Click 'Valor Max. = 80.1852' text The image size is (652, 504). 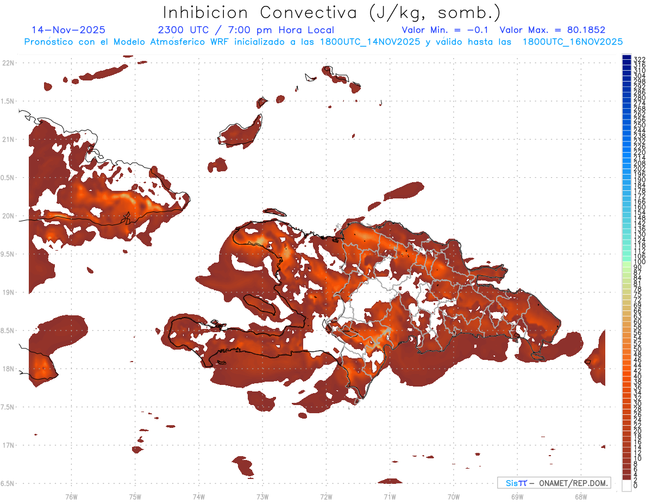[x=553, y=30]
